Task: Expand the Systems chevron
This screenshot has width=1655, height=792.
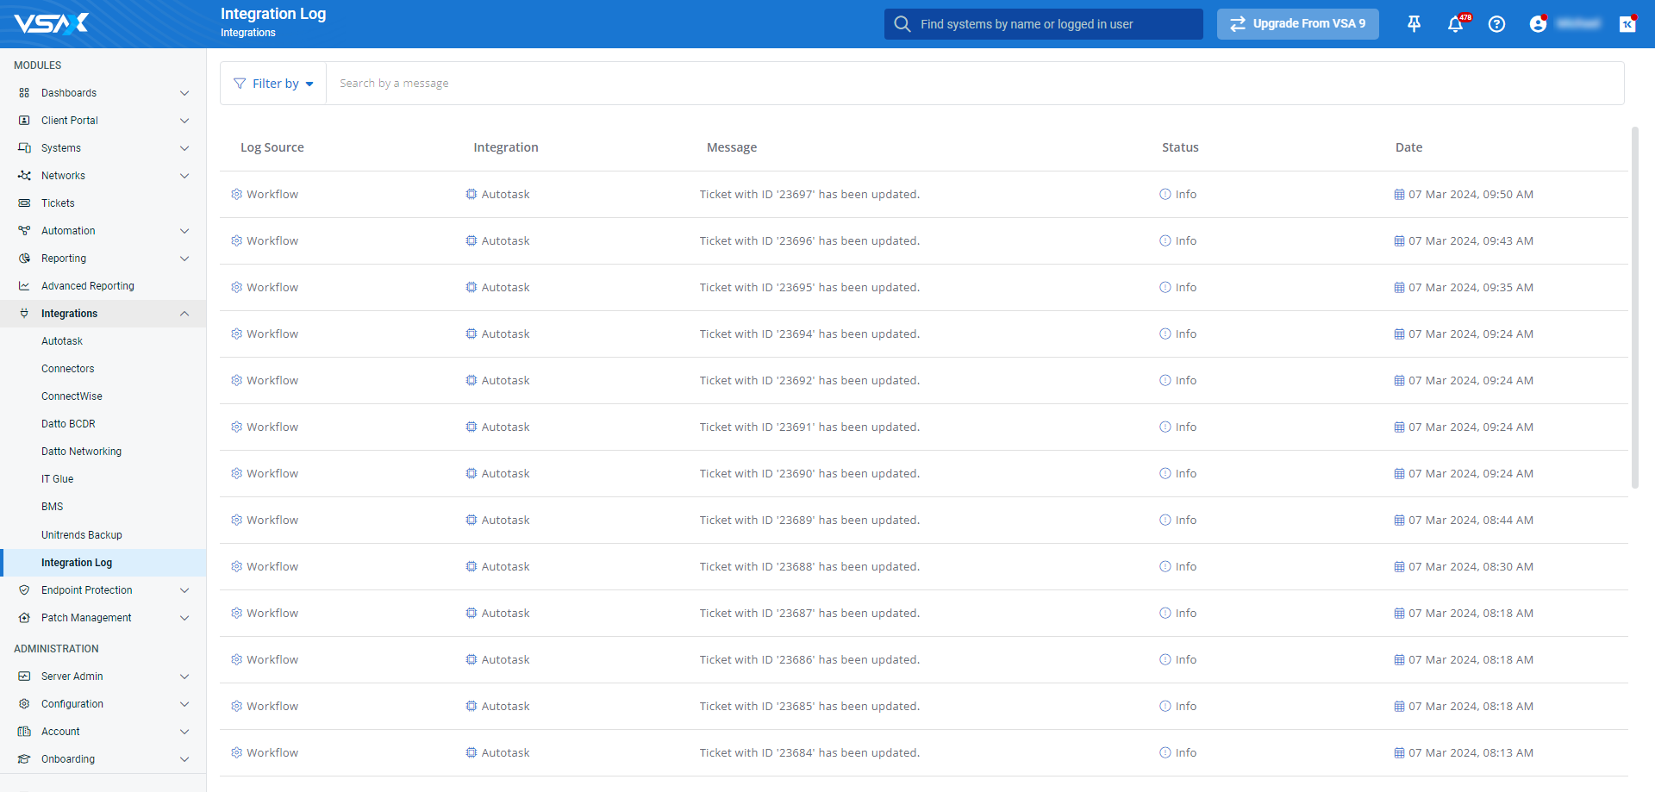Action: coord(184,148)
